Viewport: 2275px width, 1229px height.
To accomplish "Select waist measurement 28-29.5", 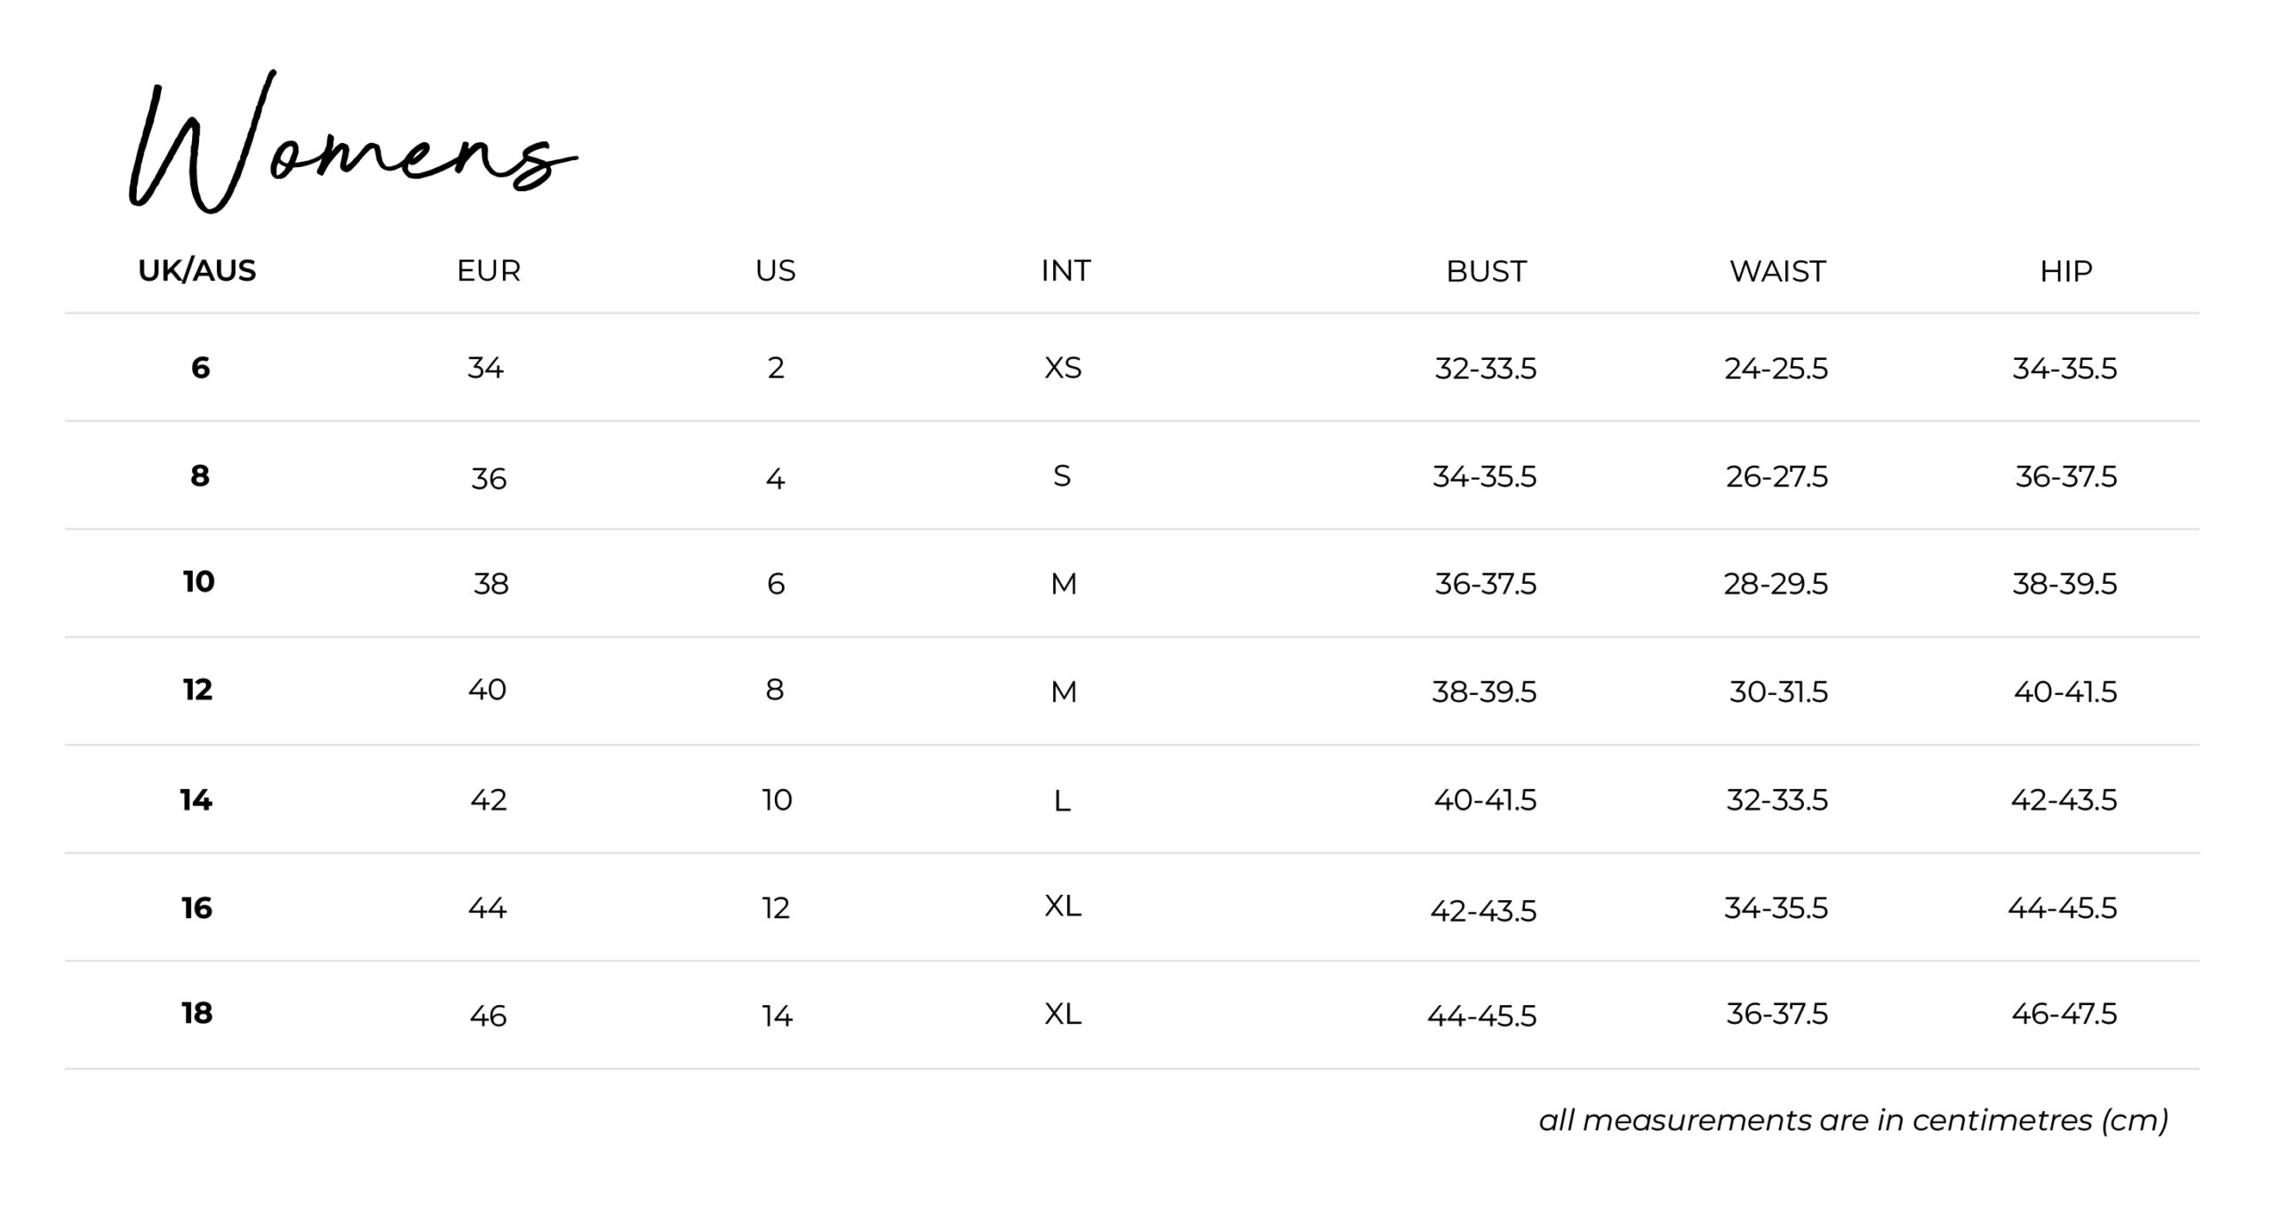I will tap(1776, 584).
